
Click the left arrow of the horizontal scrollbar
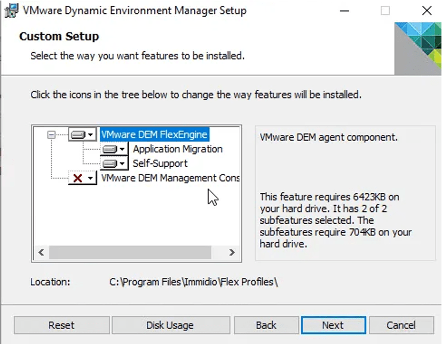tap(41, 252)
